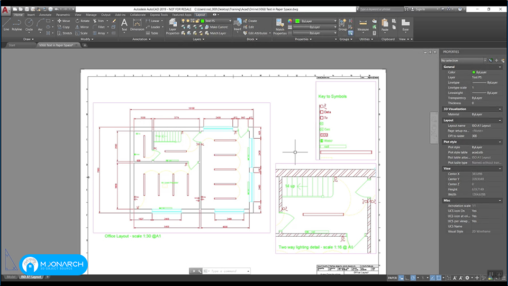Click the Paste clipboard tool
Screen dimensions: 508x286
pos(385,25)
